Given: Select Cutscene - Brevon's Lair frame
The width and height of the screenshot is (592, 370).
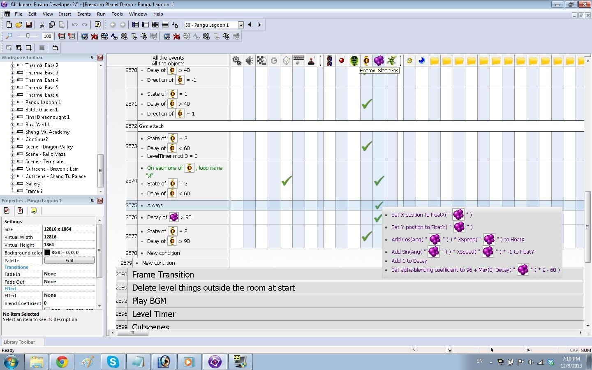Looking at the screenshot, I should 51,169.
